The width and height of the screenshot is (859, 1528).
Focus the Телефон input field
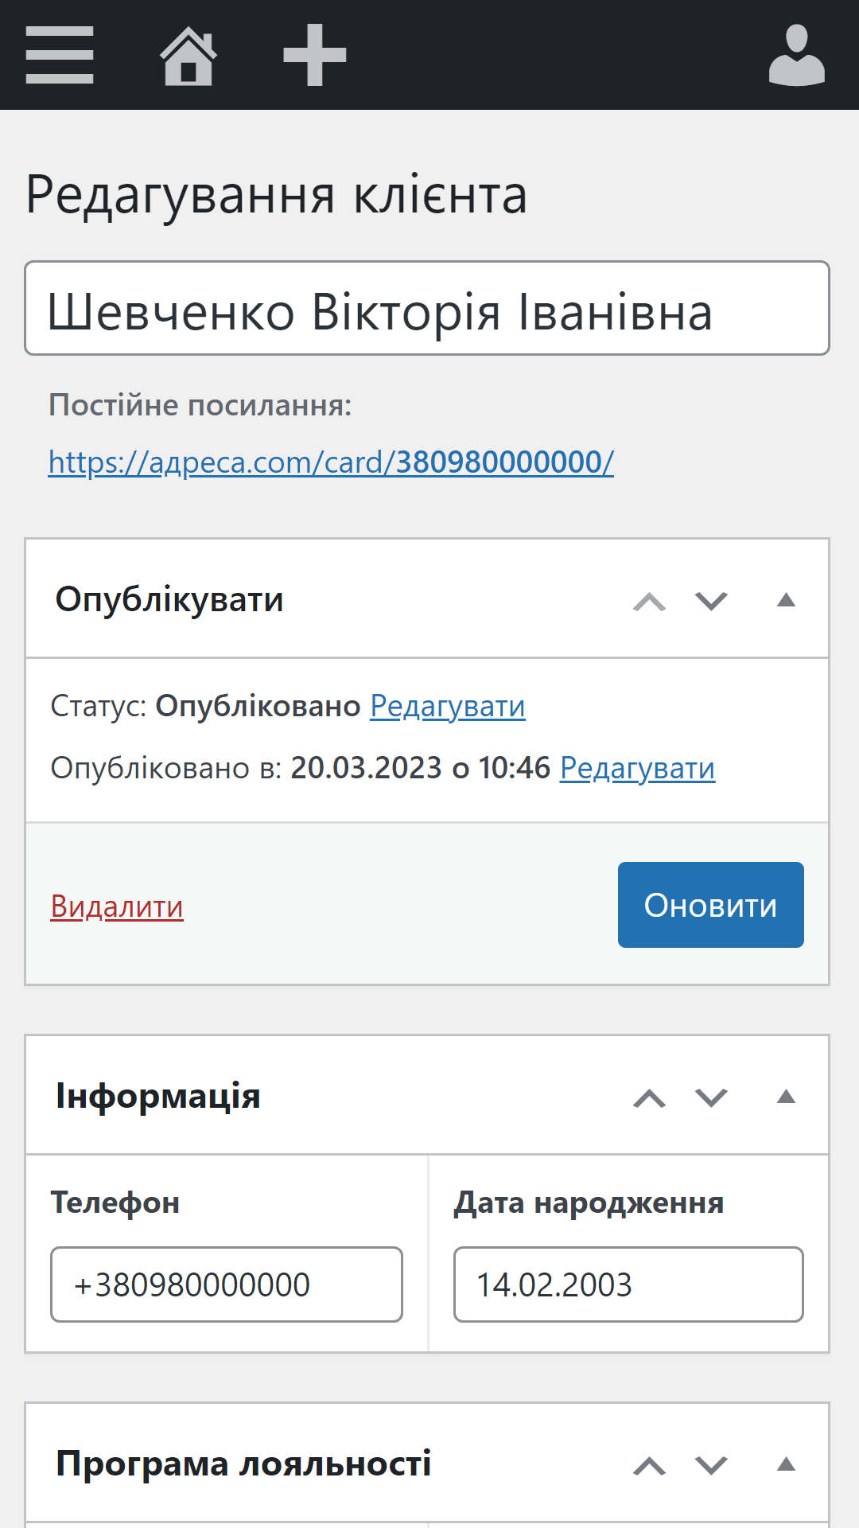tap(227, 1284)
